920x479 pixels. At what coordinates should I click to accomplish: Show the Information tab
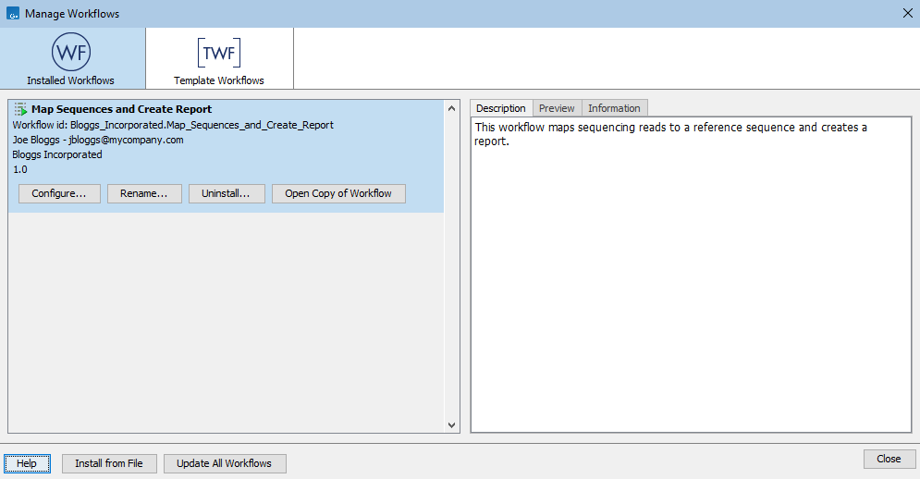tap(614, 108)
